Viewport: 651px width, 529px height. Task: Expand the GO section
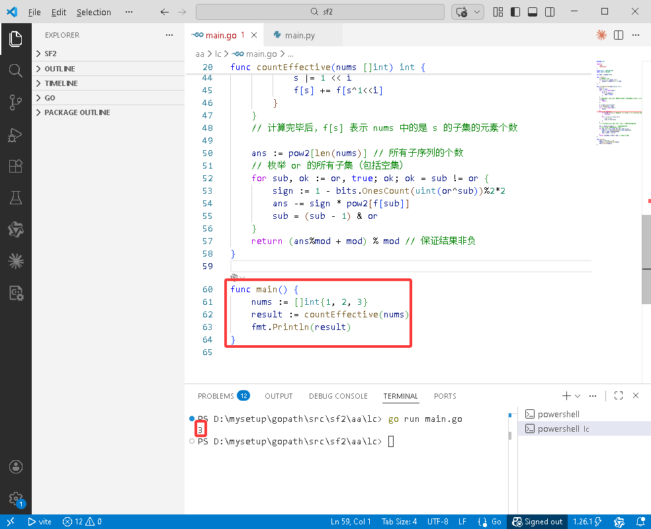(108, 97)
